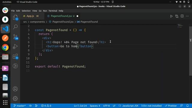Open the Edit menu
Image resolution: width=192 pixels, height=108 pixels.
(18, 11)
